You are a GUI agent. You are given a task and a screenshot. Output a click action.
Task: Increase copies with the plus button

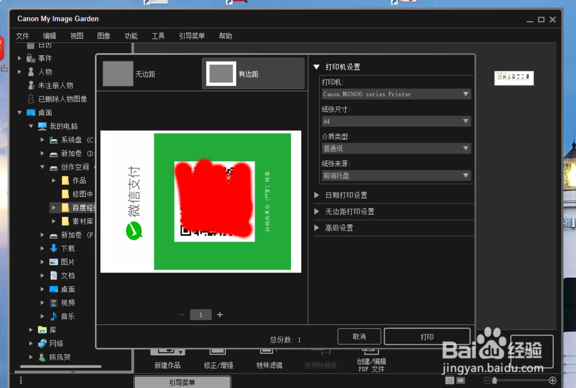coord(219,315)
